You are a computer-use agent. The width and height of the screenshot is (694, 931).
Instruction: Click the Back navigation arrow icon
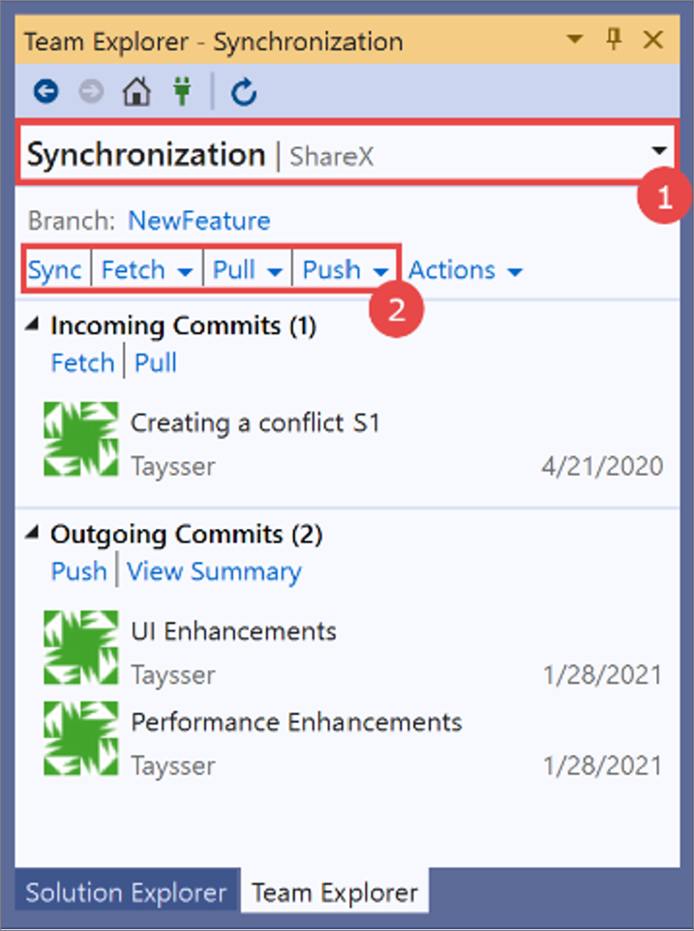pyautogui.click(x=45, y=92)
